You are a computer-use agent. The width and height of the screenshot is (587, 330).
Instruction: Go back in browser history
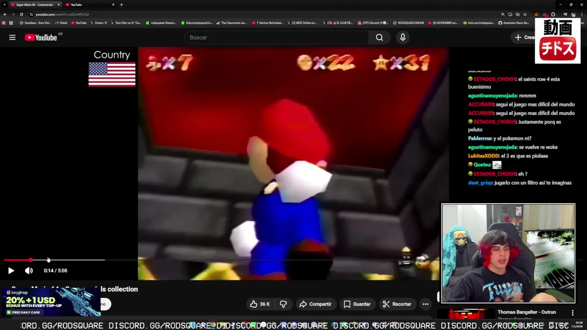(x=5, y=14)
